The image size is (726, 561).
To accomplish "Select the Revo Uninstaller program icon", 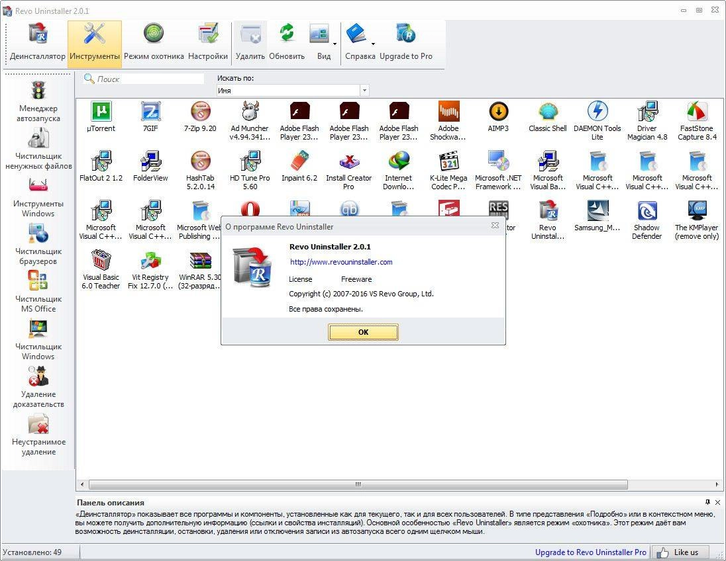I will [x=548, y=220].
